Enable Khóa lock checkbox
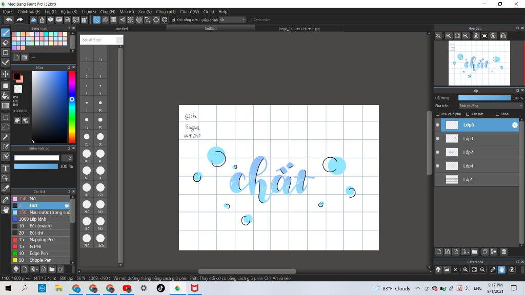The width and height of the screenshot is (525, 295). 497,114
